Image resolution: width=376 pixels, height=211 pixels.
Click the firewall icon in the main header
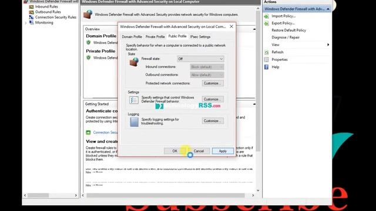coord(88,14)
